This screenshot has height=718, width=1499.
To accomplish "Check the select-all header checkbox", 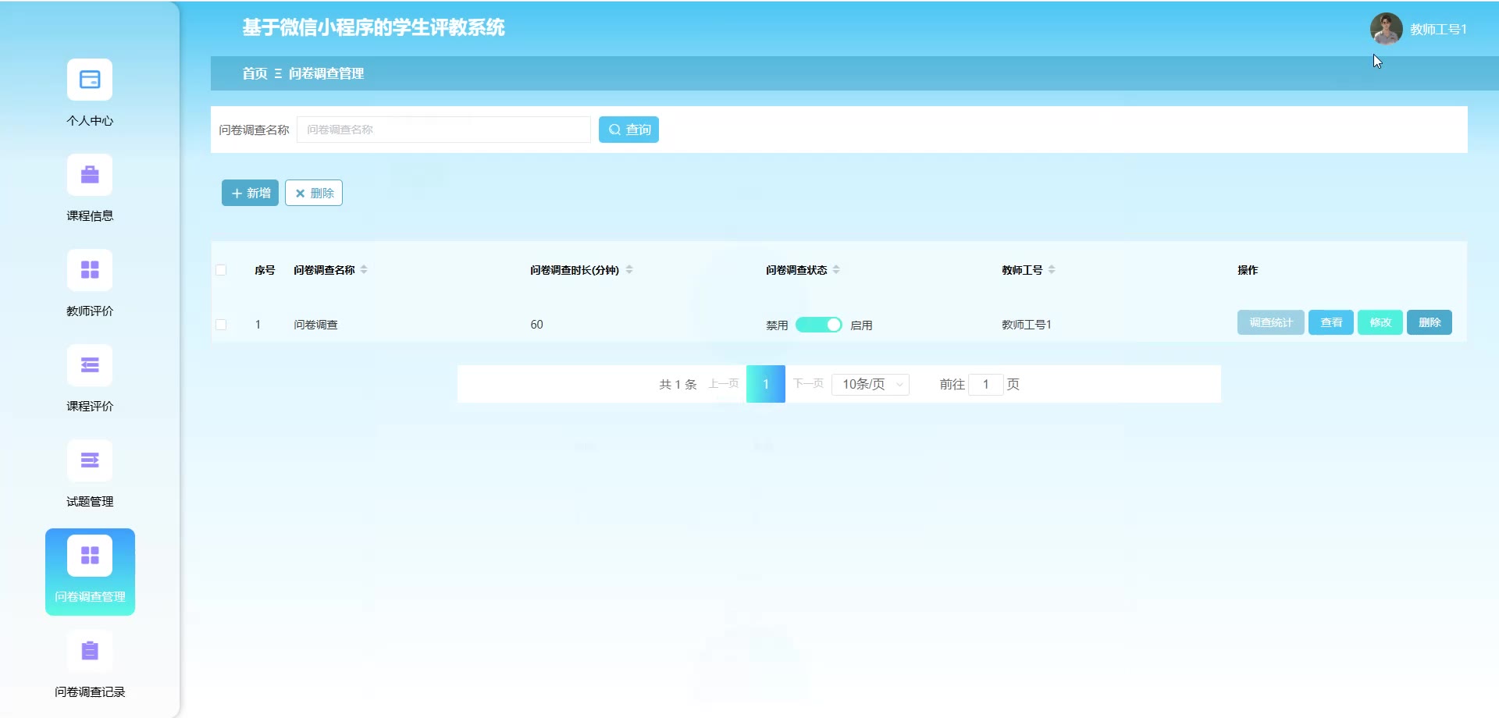I will coord(221,270).
